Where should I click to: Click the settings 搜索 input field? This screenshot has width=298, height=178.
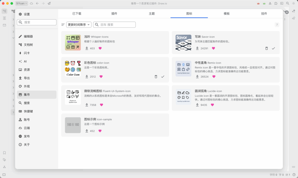coord(37,22)
